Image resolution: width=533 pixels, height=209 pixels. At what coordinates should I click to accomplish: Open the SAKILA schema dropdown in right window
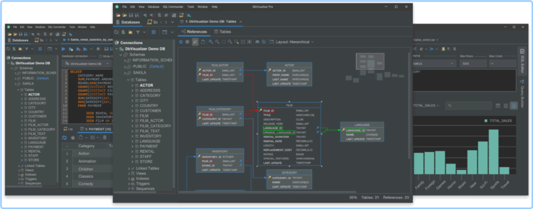pyautogui.click(x=434, y=64)
